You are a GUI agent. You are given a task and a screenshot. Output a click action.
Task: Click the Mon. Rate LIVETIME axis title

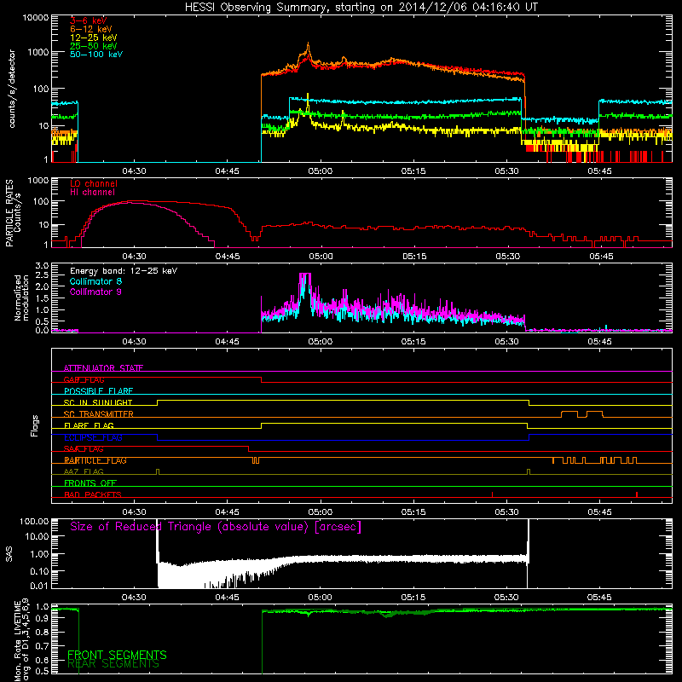[21, 640]
